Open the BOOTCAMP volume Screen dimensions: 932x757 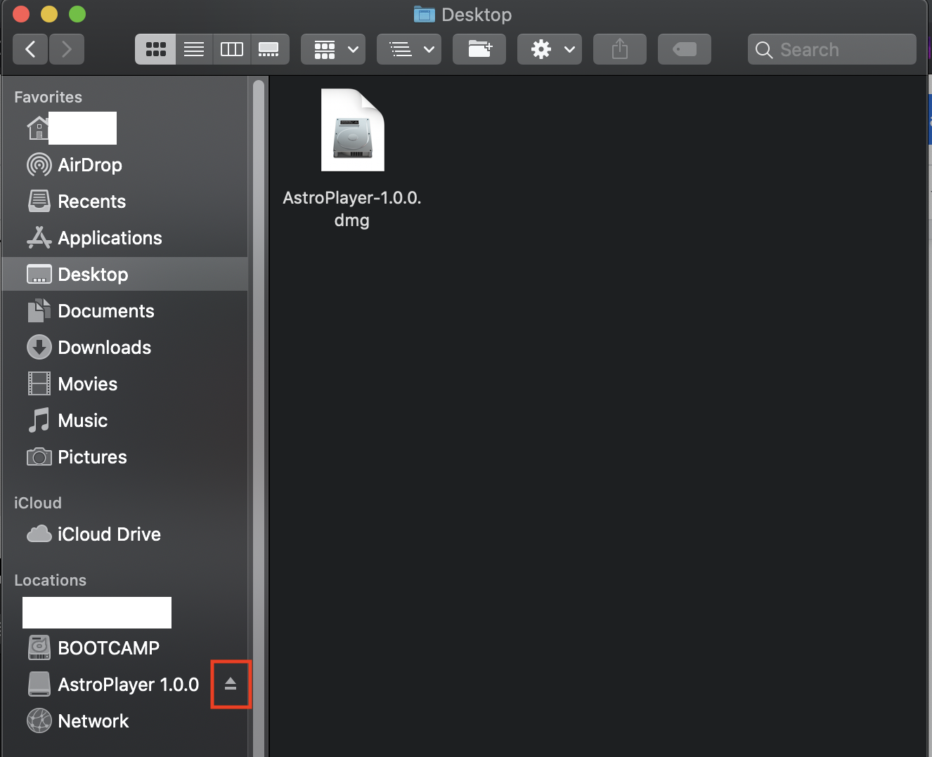pos(125,648)
